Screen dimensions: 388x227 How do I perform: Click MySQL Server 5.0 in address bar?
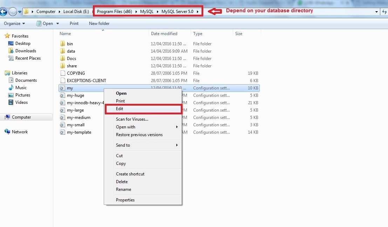(177, 12)
